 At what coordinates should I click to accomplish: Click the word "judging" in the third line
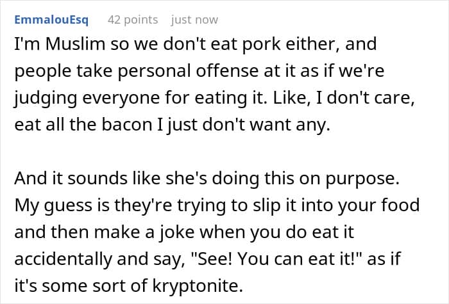click(46, 98)
